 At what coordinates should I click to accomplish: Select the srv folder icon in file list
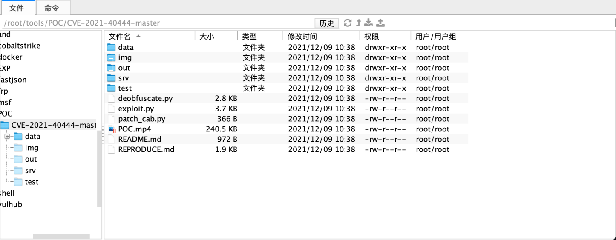coord(111,78)
